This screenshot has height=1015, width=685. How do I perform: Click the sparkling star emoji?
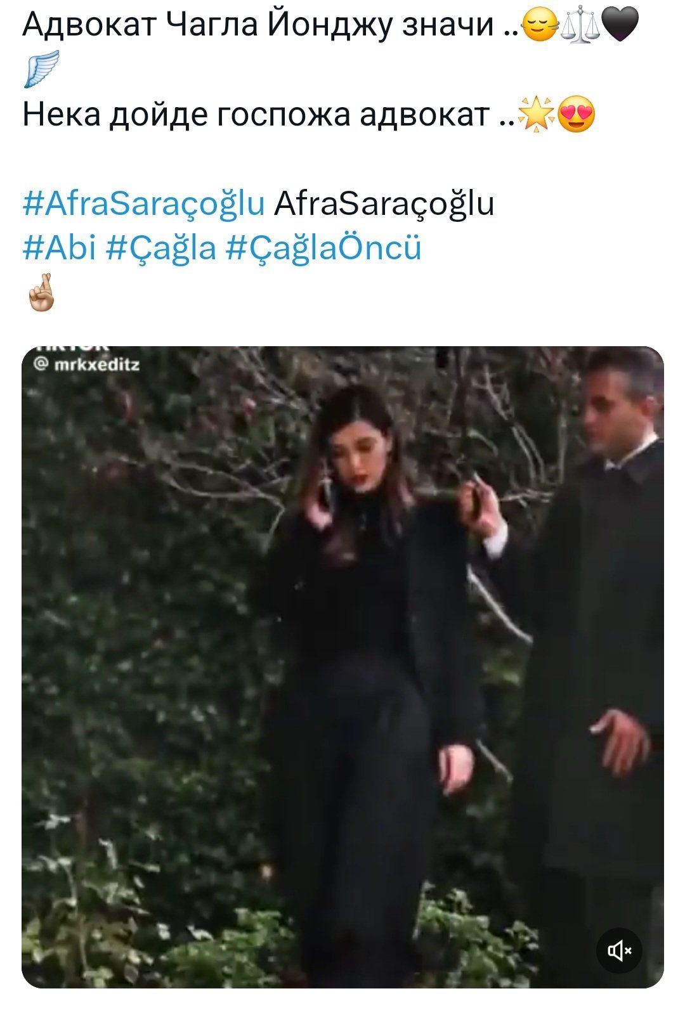537,115
